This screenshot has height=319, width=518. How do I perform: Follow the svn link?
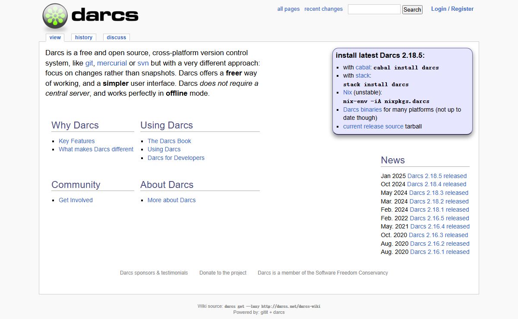pos(143,63)
